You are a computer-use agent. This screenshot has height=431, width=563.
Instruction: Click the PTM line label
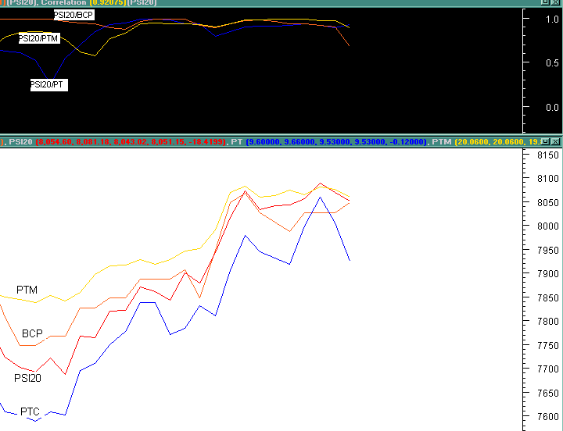pos(27,290)
